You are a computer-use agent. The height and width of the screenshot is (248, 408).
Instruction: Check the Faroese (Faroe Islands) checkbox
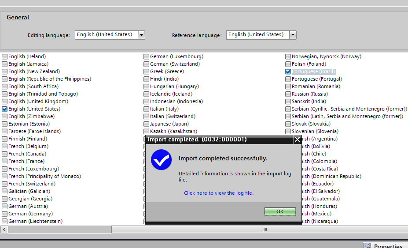click(4, 132)
